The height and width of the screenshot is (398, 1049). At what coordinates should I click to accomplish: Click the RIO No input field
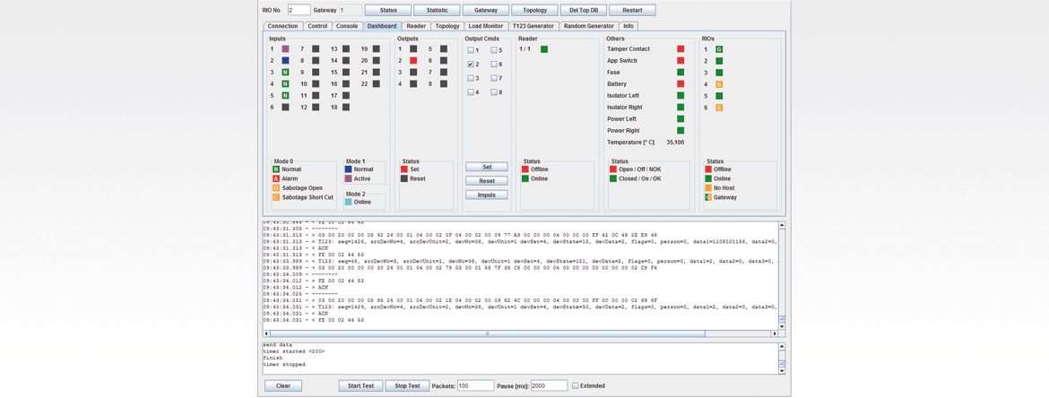[299, 10]
